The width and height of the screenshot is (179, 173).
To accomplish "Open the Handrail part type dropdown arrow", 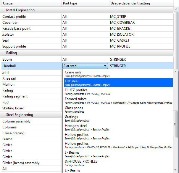I will click(x=105, y=66).
